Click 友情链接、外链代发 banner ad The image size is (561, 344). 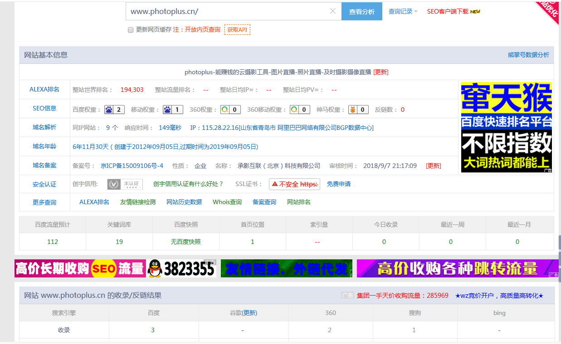287,268
